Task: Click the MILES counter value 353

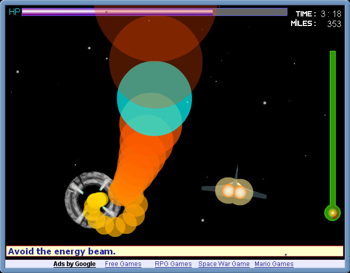Action: [x=334, y=24]
